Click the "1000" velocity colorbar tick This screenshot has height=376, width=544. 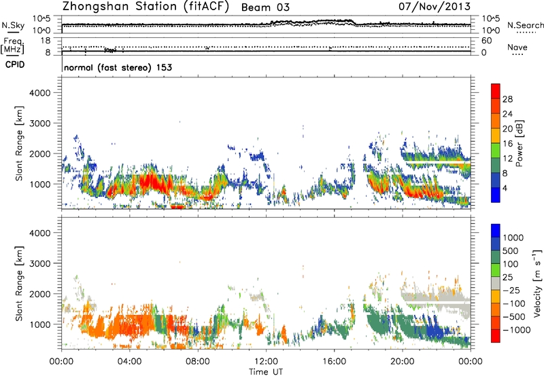tap(513, 238)
